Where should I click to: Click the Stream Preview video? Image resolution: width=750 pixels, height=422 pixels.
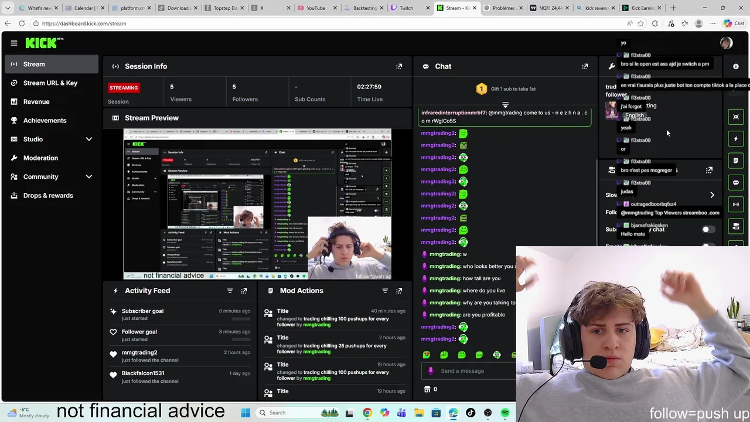click(257, 204)
